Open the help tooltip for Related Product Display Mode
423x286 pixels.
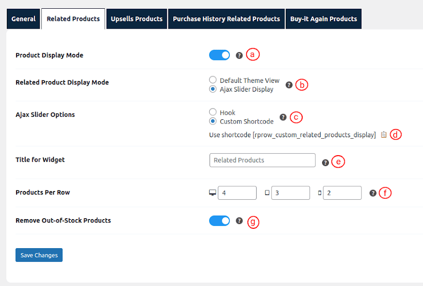point(289,85)
